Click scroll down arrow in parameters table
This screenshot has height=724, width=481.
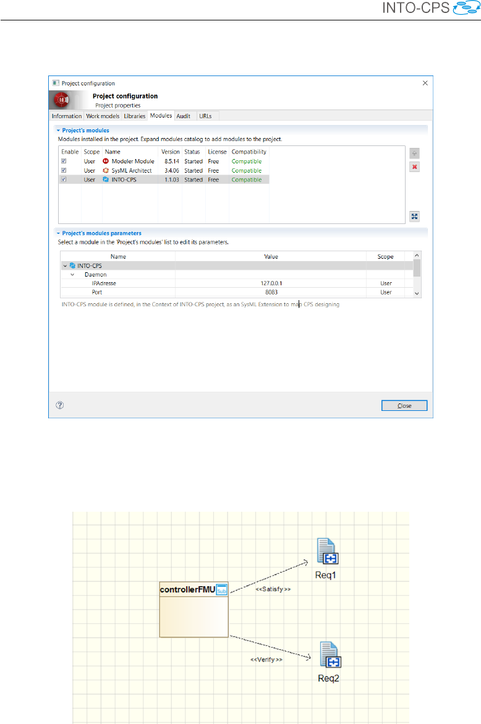[x=417, y=294]
